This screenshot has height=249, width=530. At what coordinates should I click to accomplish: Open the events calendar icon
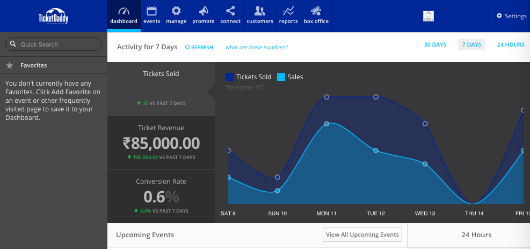pos(151,11)
